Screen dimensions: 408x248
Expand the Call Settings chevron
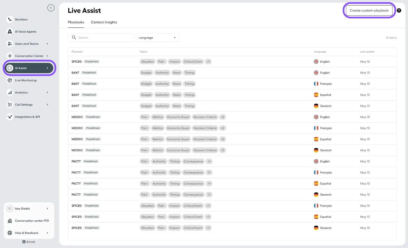coord(47,105)
